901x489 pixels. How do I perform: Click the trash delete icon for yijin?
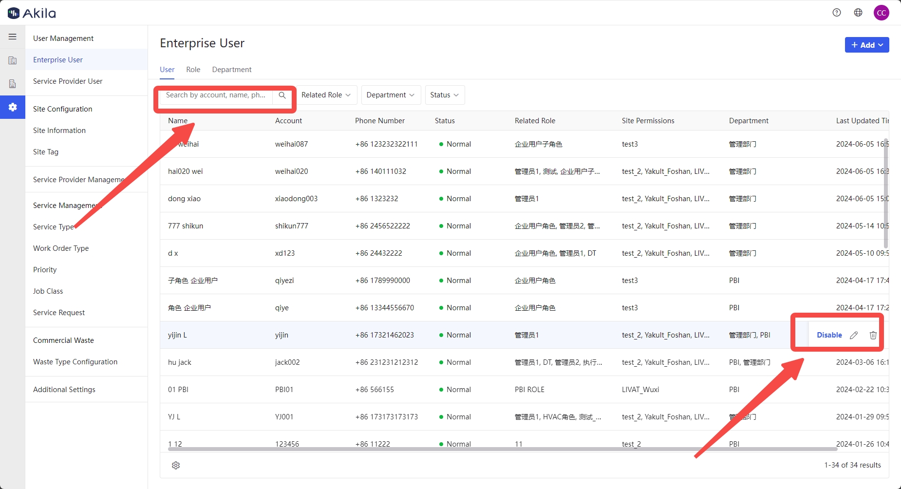pyautogui.click(x=873, y=335)
